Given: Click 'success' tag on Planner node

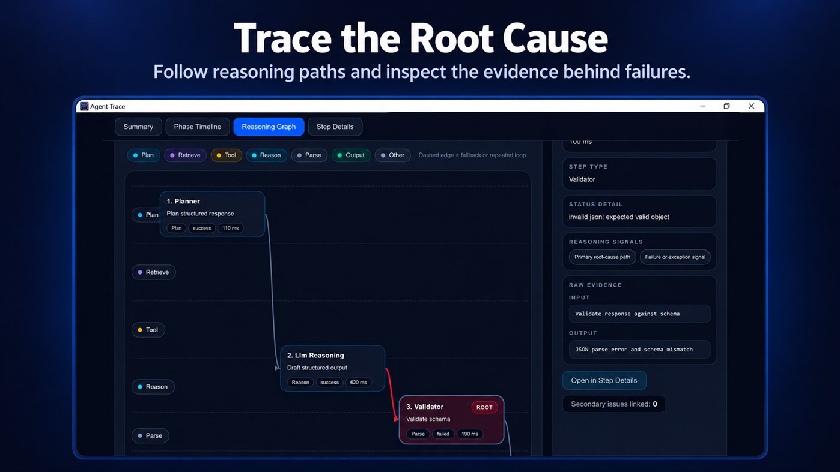Looking at the screenshot, I should coord(202,228).
